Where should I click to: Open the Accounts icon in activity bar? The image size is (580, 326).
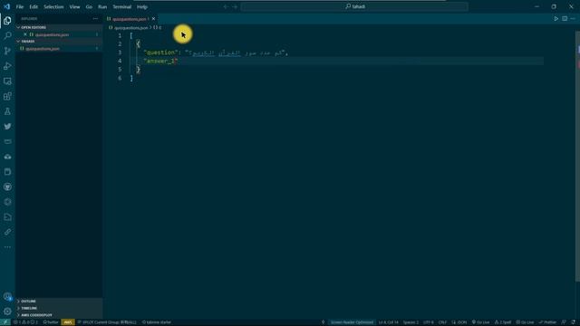coord(7,296)
